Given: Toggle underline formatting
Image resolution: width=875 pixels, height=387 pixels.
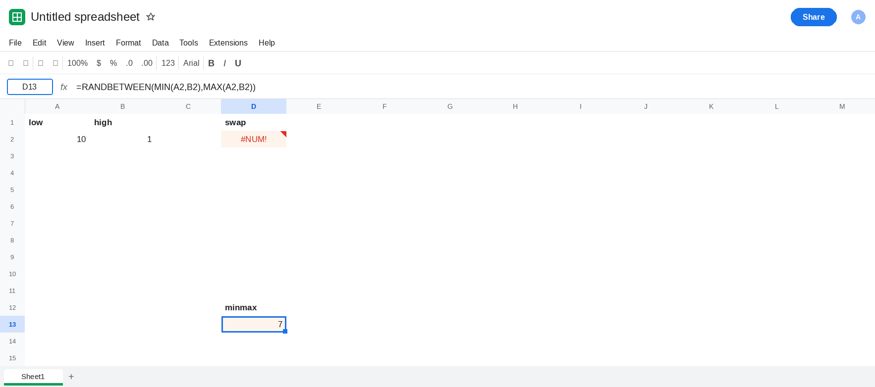Looking at the screenshot, I should pyautogui.click(x=238, y=63).
